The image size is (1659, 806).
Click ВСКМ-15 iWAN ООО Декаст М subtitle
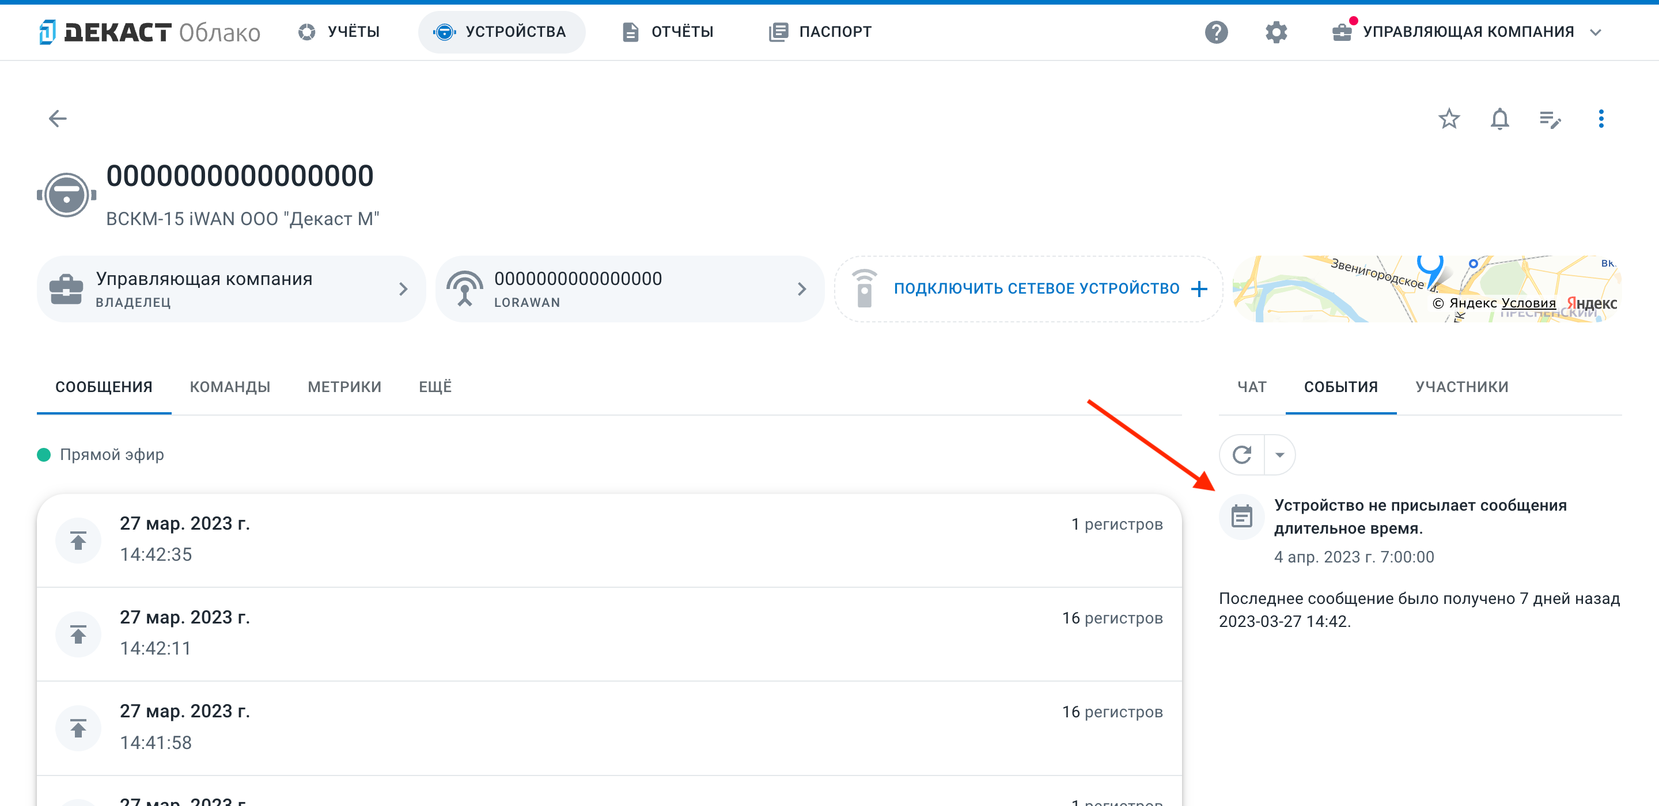(x=242, y=219)
